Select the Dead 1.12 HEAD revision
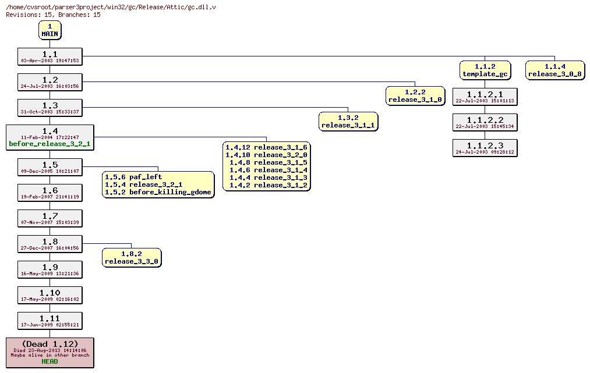Image resolution: width=590 pixels, height=373 pixels. tap(50, 353)
